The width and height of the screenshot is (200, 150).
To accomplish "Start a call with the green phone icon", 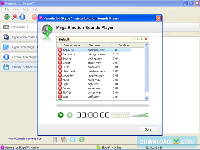I will tap(82, 139).
